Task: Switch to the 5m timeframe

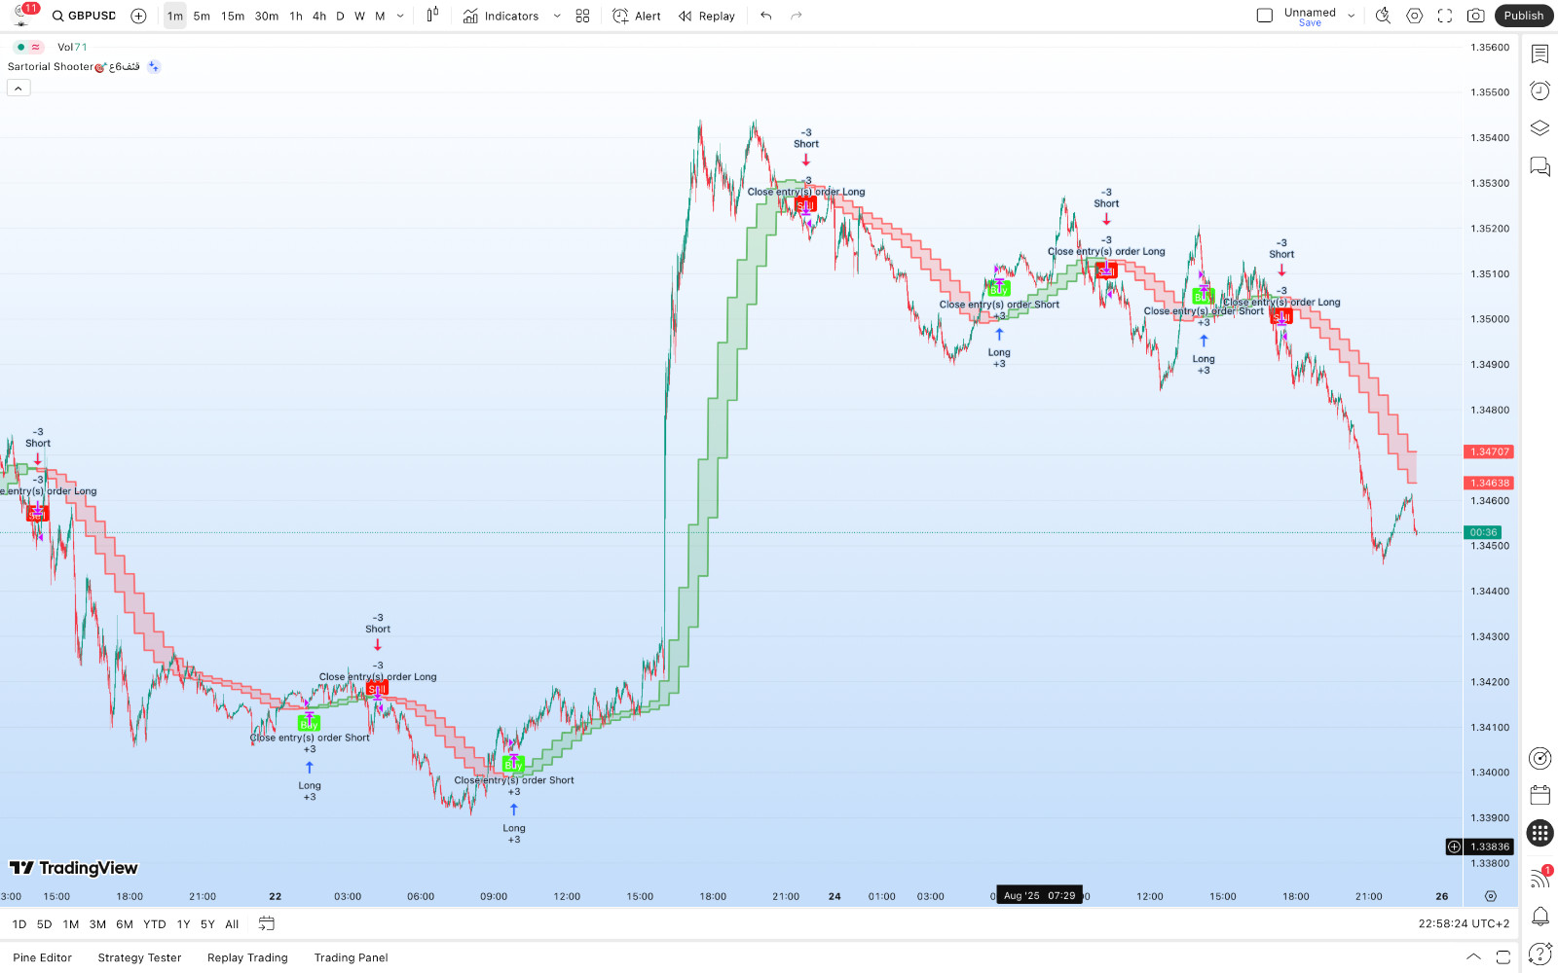Action: click(x=202, y=16)
